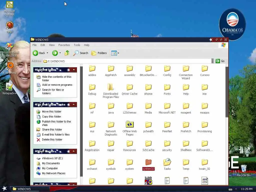The image size is (256, 192).
Task: Click E-mail this folder's files
Action: coord(56,134)
